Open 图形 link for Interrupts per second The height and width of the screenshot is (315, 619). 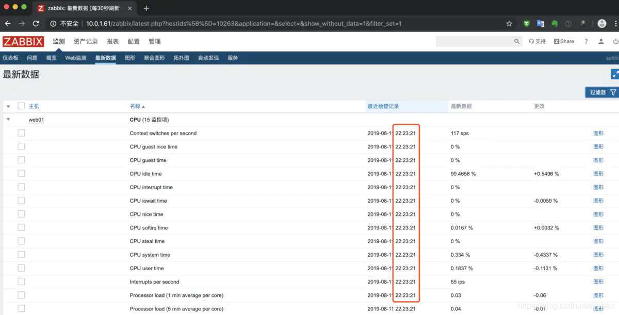pos(598,281)
